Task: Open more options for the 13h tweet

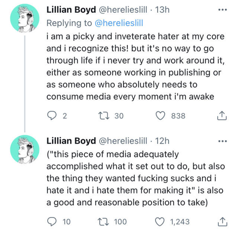Action: point(222,10)
